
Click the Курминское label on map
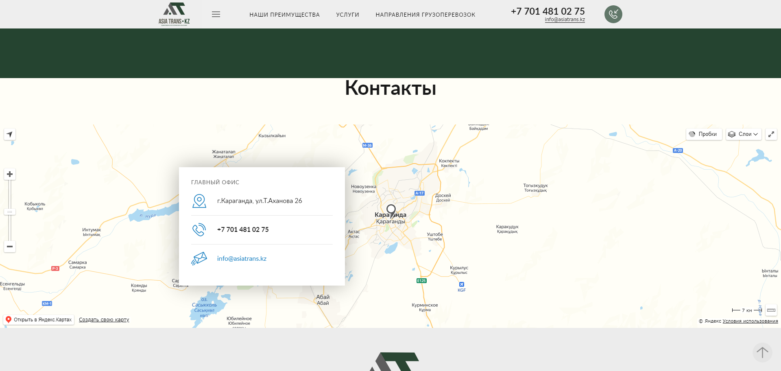point(425,307)
